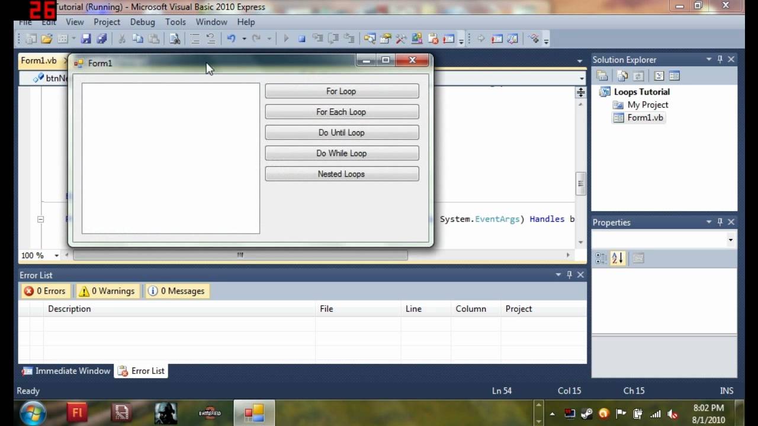The height and width of the screenshot is (426, 758).
Task: Toggle Show All Files in Solution Explorer
Action: point(622,76)
